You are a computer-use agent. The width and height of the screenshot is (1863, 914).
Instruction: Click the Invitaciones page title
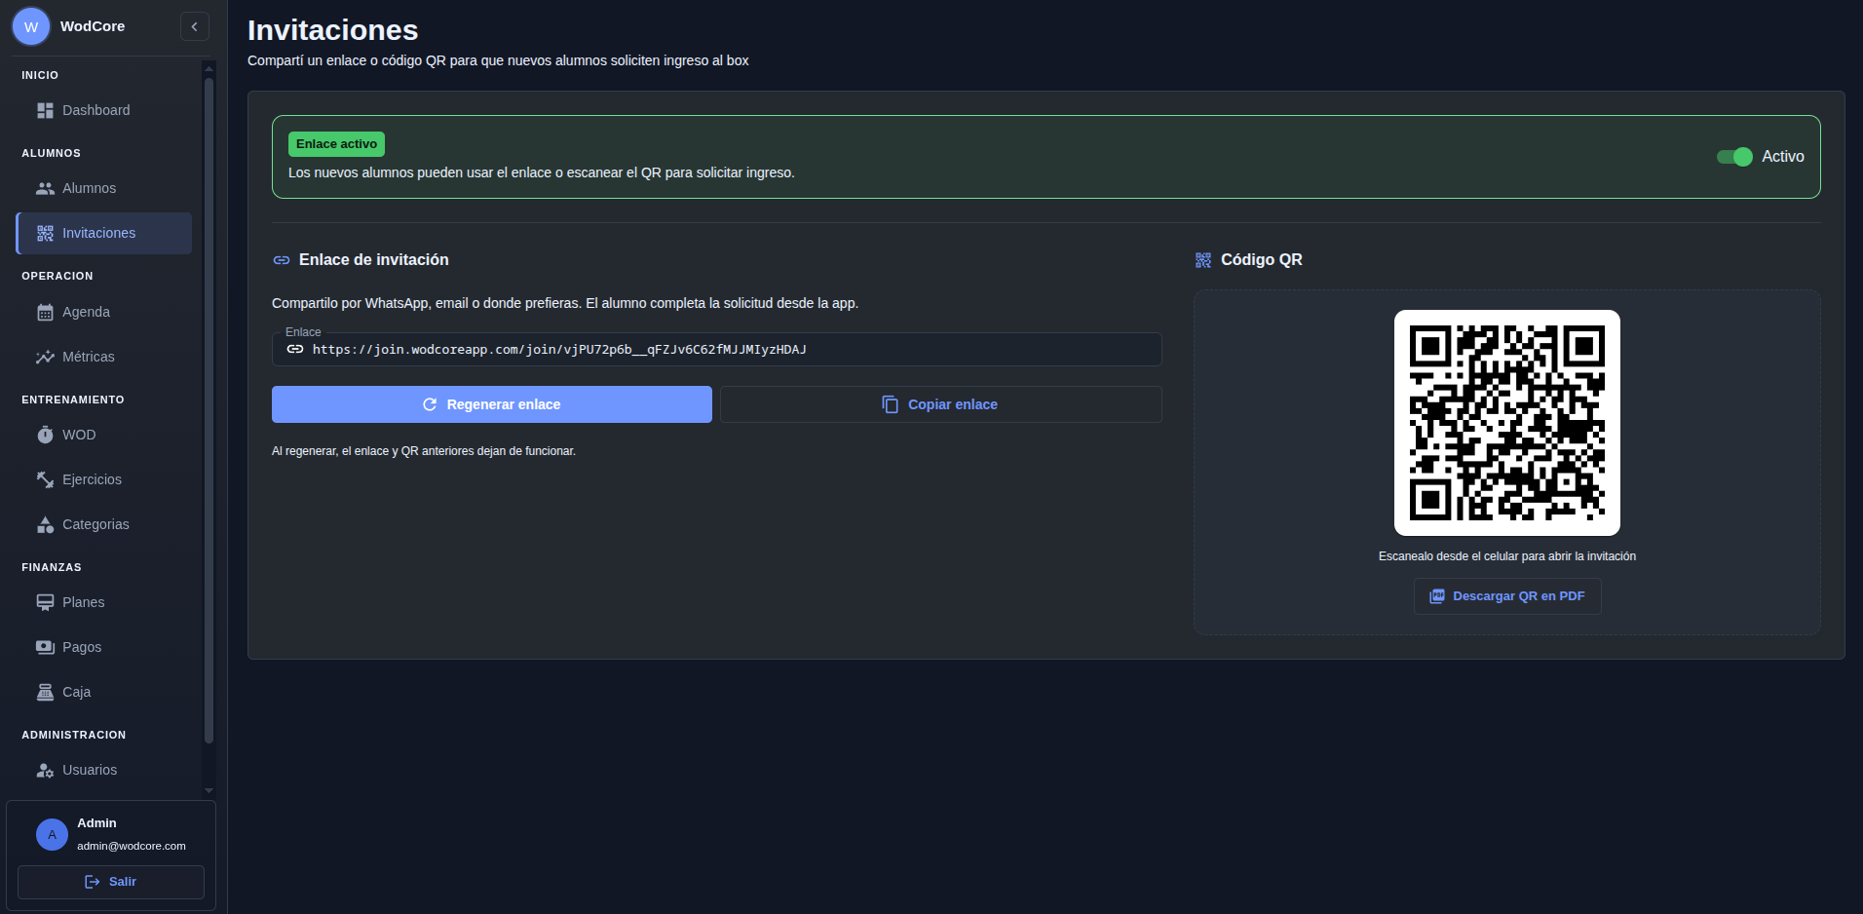(333, 30)
